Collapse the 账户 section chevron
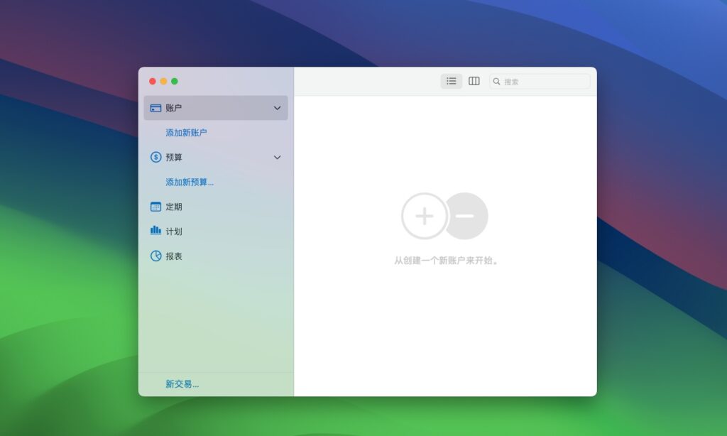This screenshot has width=727, height=436. 277,108
